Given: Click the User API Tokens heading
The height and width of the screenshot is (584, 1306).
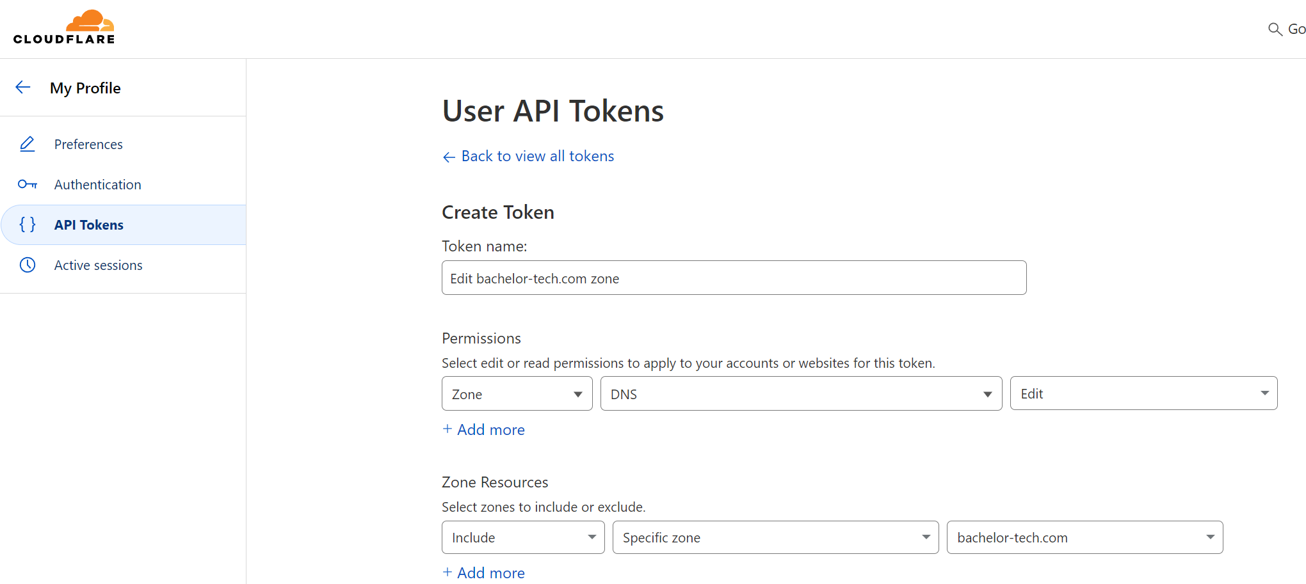Looking at the screenshot, I should pyautogui.click(x=553, y=111).
